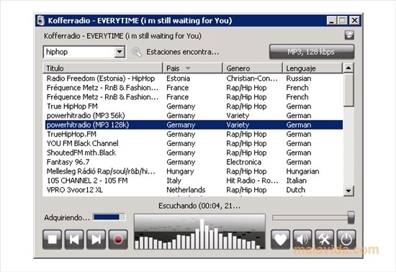Click the radio app icon in title bar
396x272 pixels.
[x=40, y=20]
